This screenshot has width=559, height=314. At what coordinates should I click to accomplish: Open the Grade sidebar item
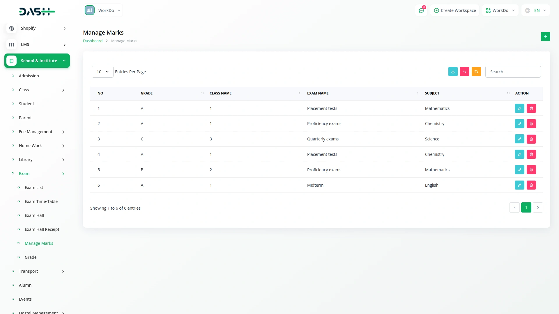[x=31, y=257]
